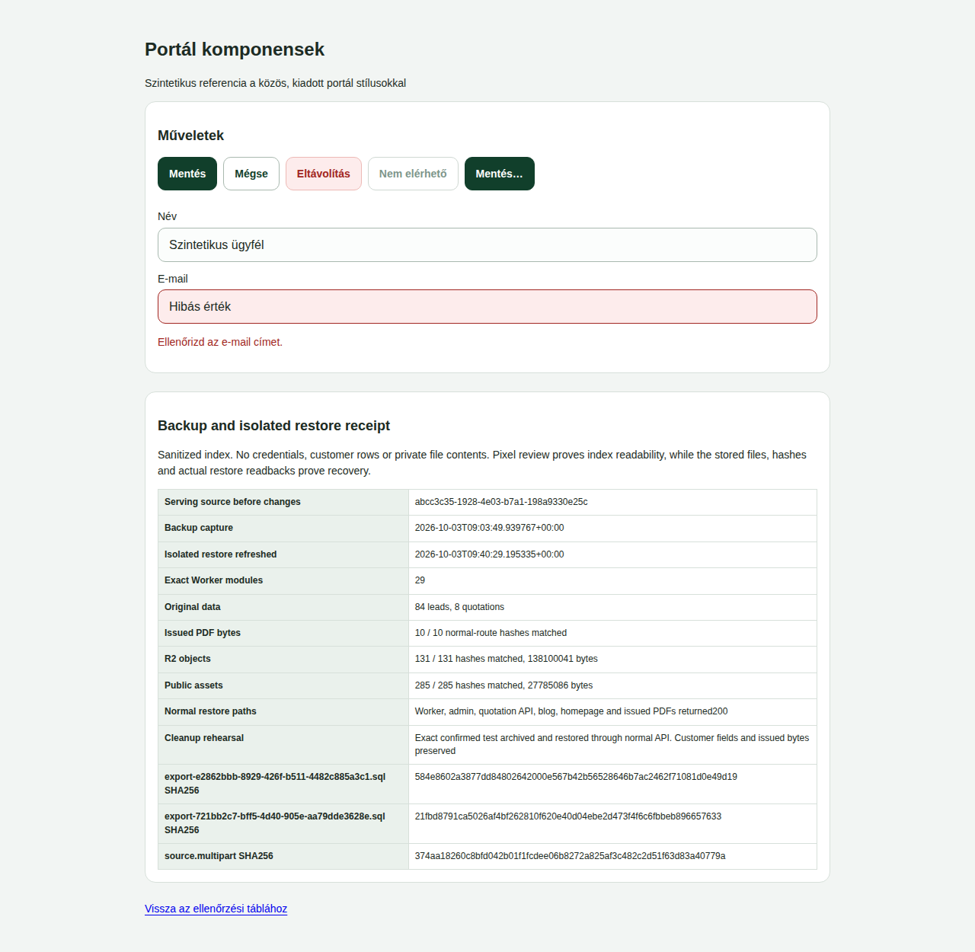The width and height of the screenshot is (975, 952).
Task: Click the error text Ellenőrizd az e-mail címet.
Action: (x=220, y=342)
